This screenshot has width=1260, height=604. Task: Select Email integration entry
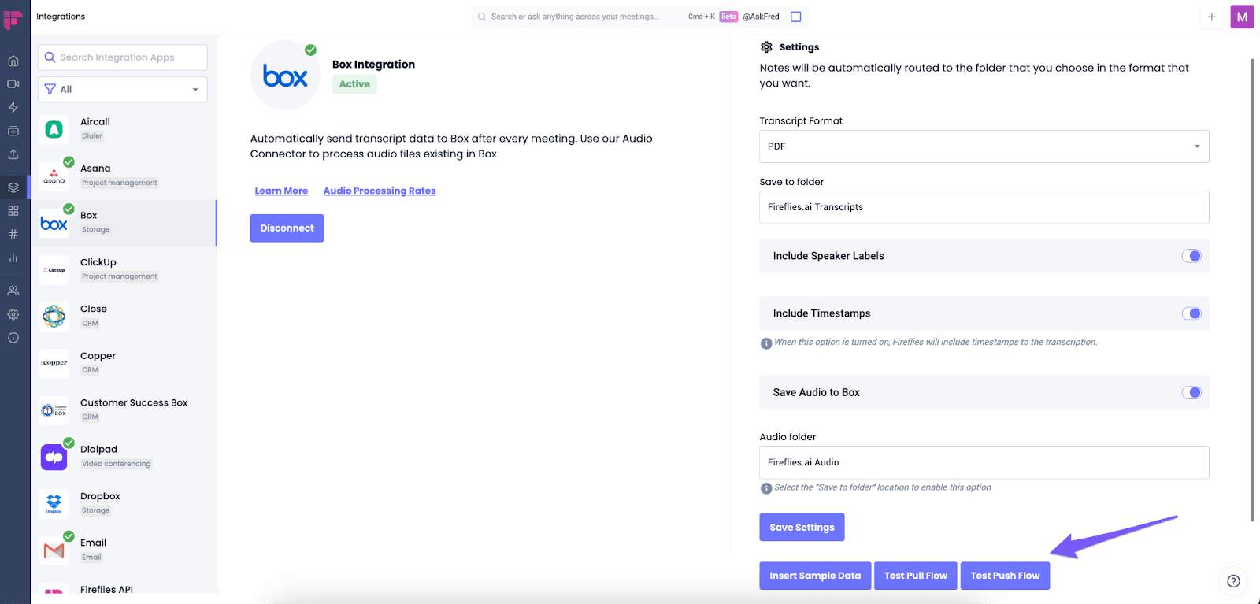[123, 550]
